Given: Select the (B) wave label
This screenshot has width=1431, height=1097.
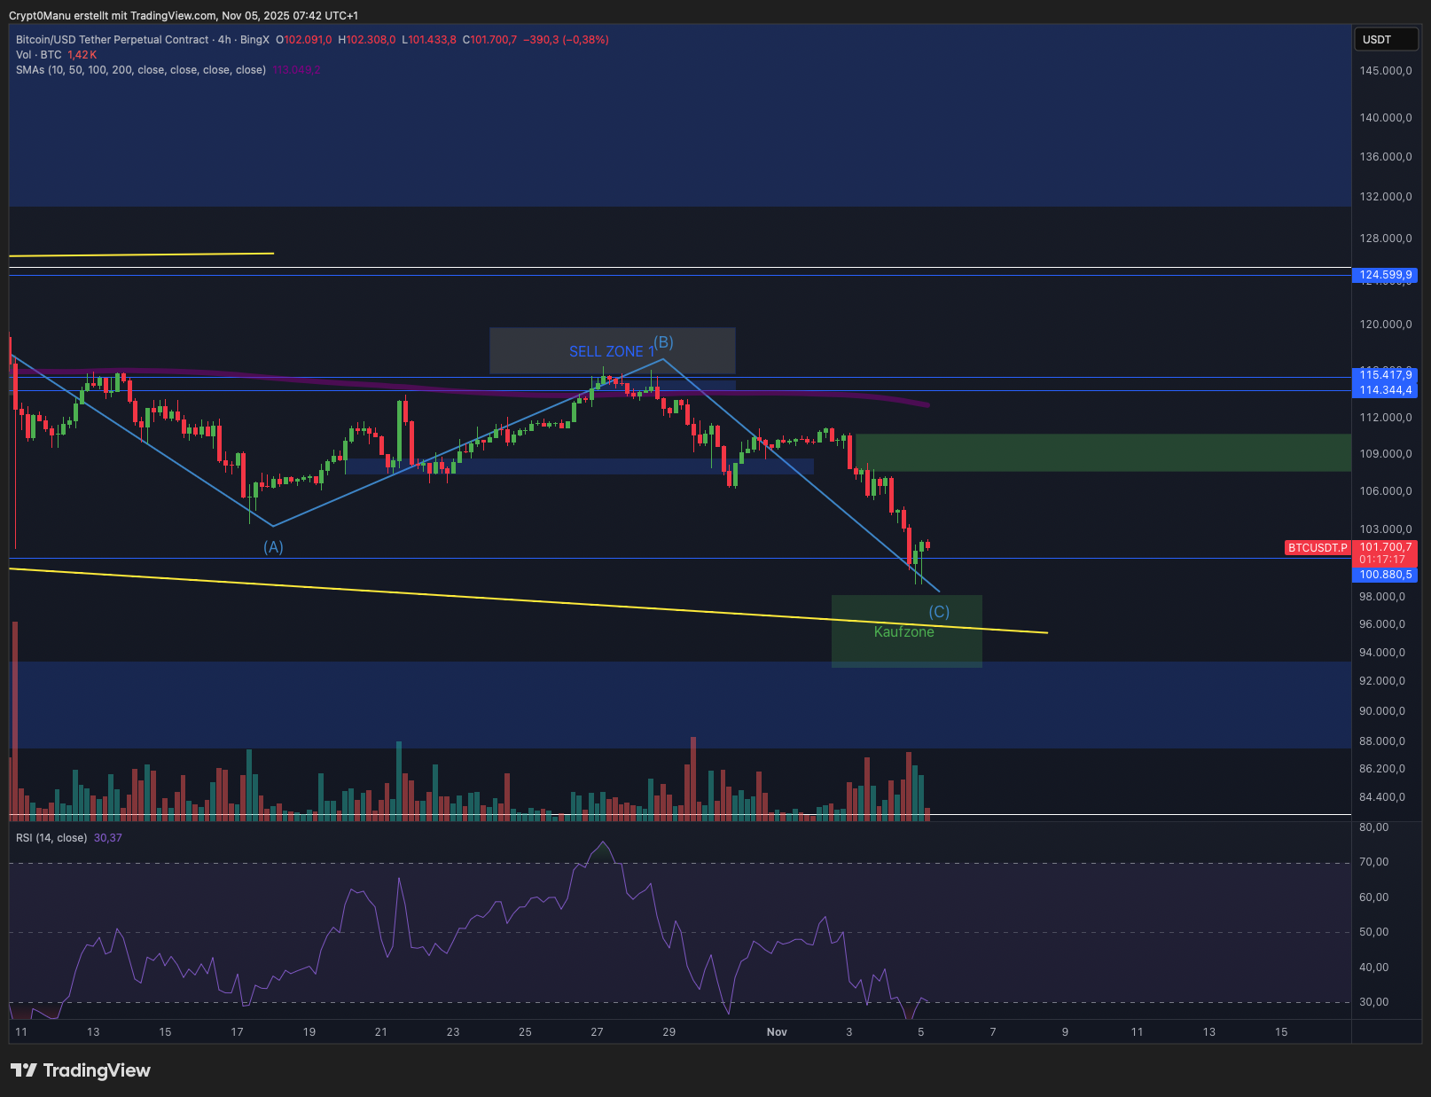Looking at the screenshot, I should point(663,342).
